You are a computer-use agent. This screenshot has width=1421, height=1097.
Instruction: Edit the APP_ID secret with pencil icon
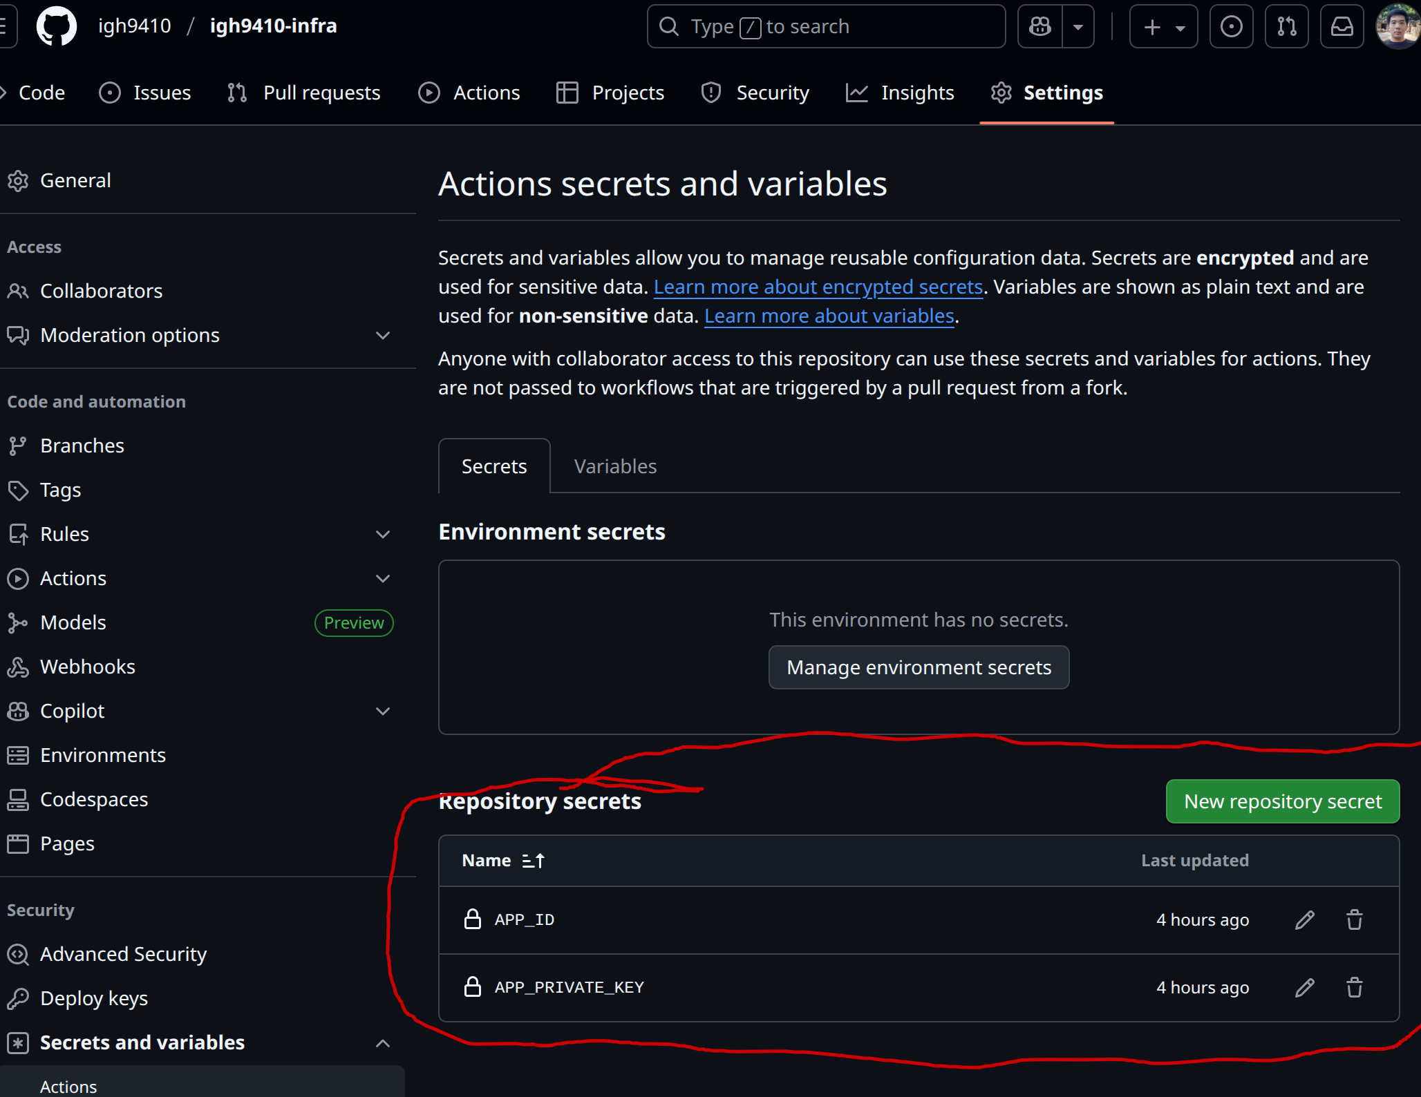coord(1304,920)
